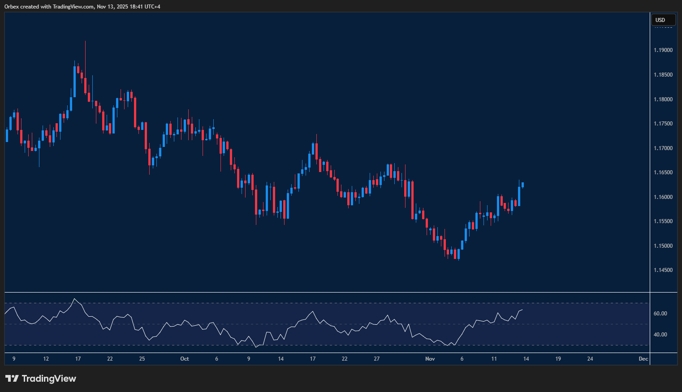Click the 1.14500 price axis label
Viewport: 682px width, 392px height.
663,270
